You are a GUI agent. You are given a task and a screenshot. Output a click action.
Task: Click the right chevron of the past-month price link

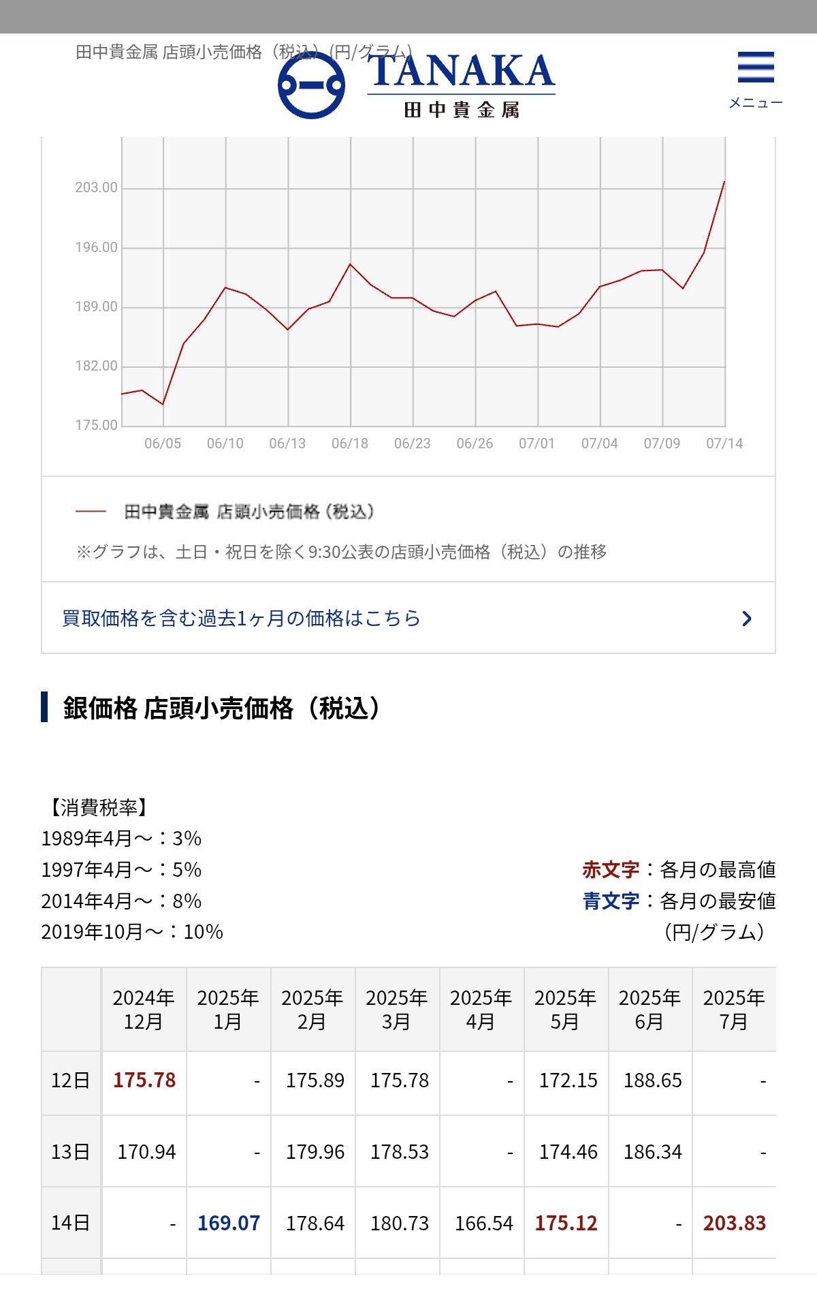(x=747, y=619)
